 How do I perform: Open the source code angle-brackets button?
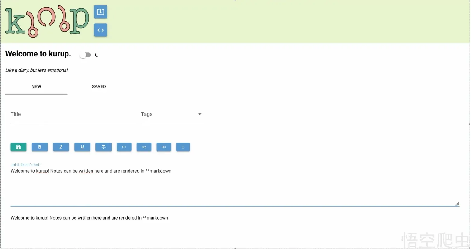pyautogui.click(x=100, y=30)
